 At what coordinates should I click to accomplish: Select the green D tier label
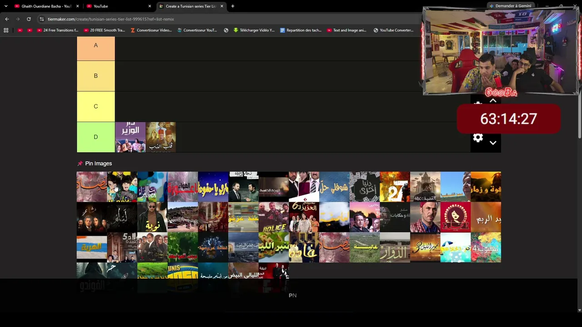tap(95, 137)
